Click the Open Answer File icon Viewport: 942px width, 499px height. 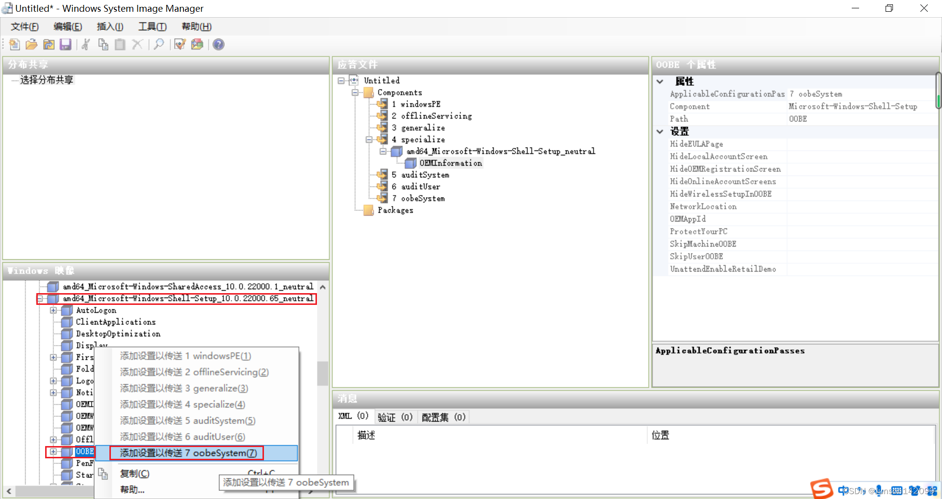tap(31, 45)
